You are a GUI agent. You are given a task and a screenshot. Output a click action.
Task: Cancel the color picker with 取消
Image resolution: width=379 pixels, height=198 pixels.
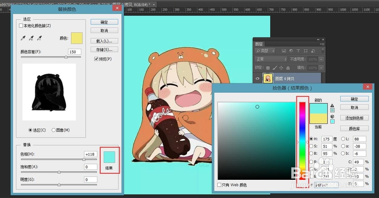pyautogui.click(x=354, y=107)
